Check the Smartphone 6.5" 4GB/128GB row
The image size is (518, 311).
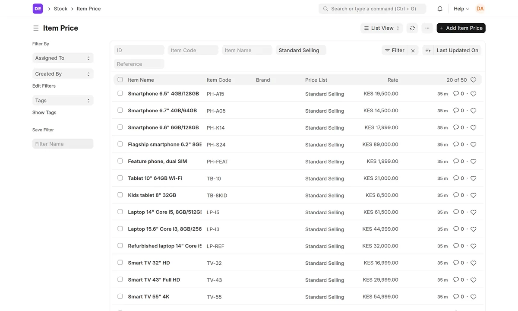pyautogui.click(x=120, y=93)
